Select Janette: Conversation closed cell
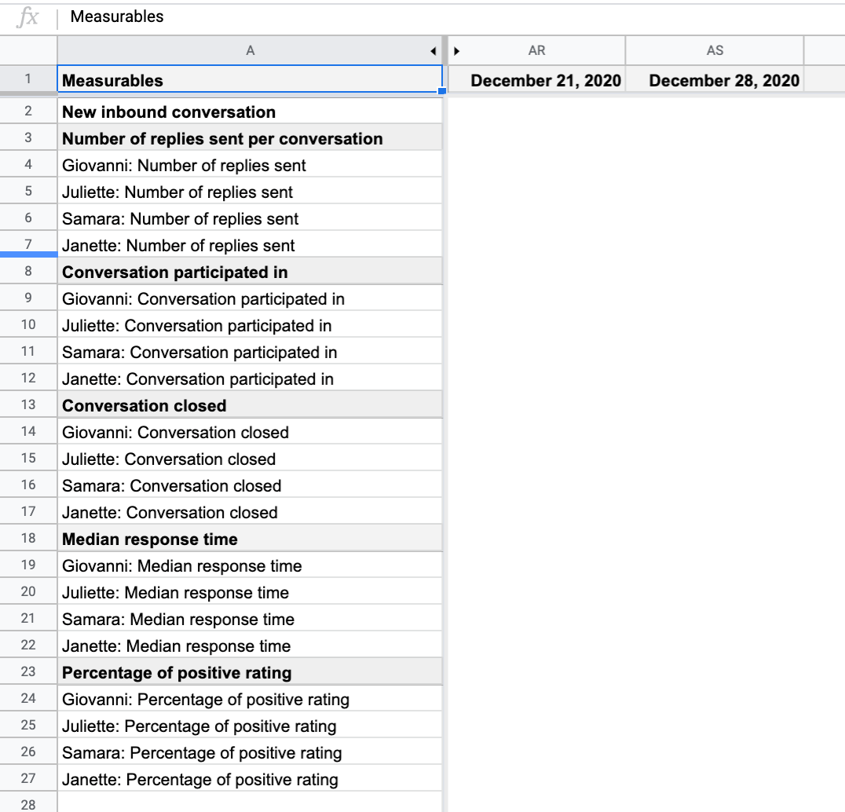Image resolution: width=845 pixels, height=812 pixels. [x=250, y=511]
